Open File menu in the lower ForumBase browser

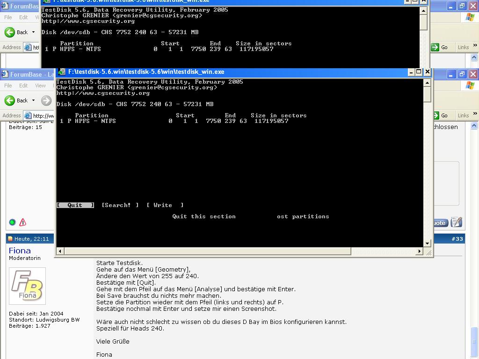8,86
